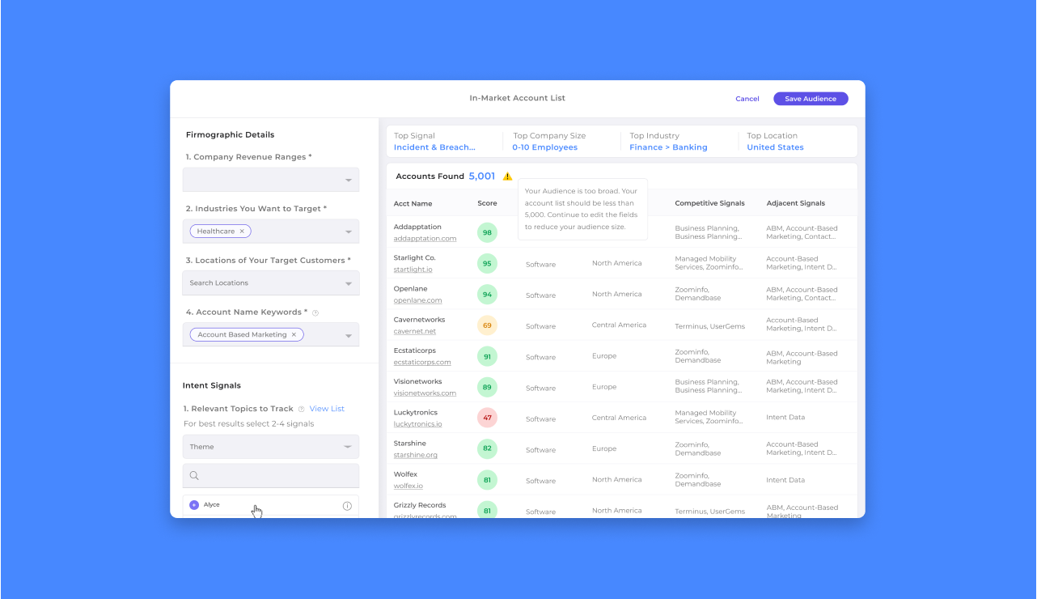This screenshot has width=1037, height=599.
Task: Click the 81 score badge for Wolfex
Action: (487, 480)
